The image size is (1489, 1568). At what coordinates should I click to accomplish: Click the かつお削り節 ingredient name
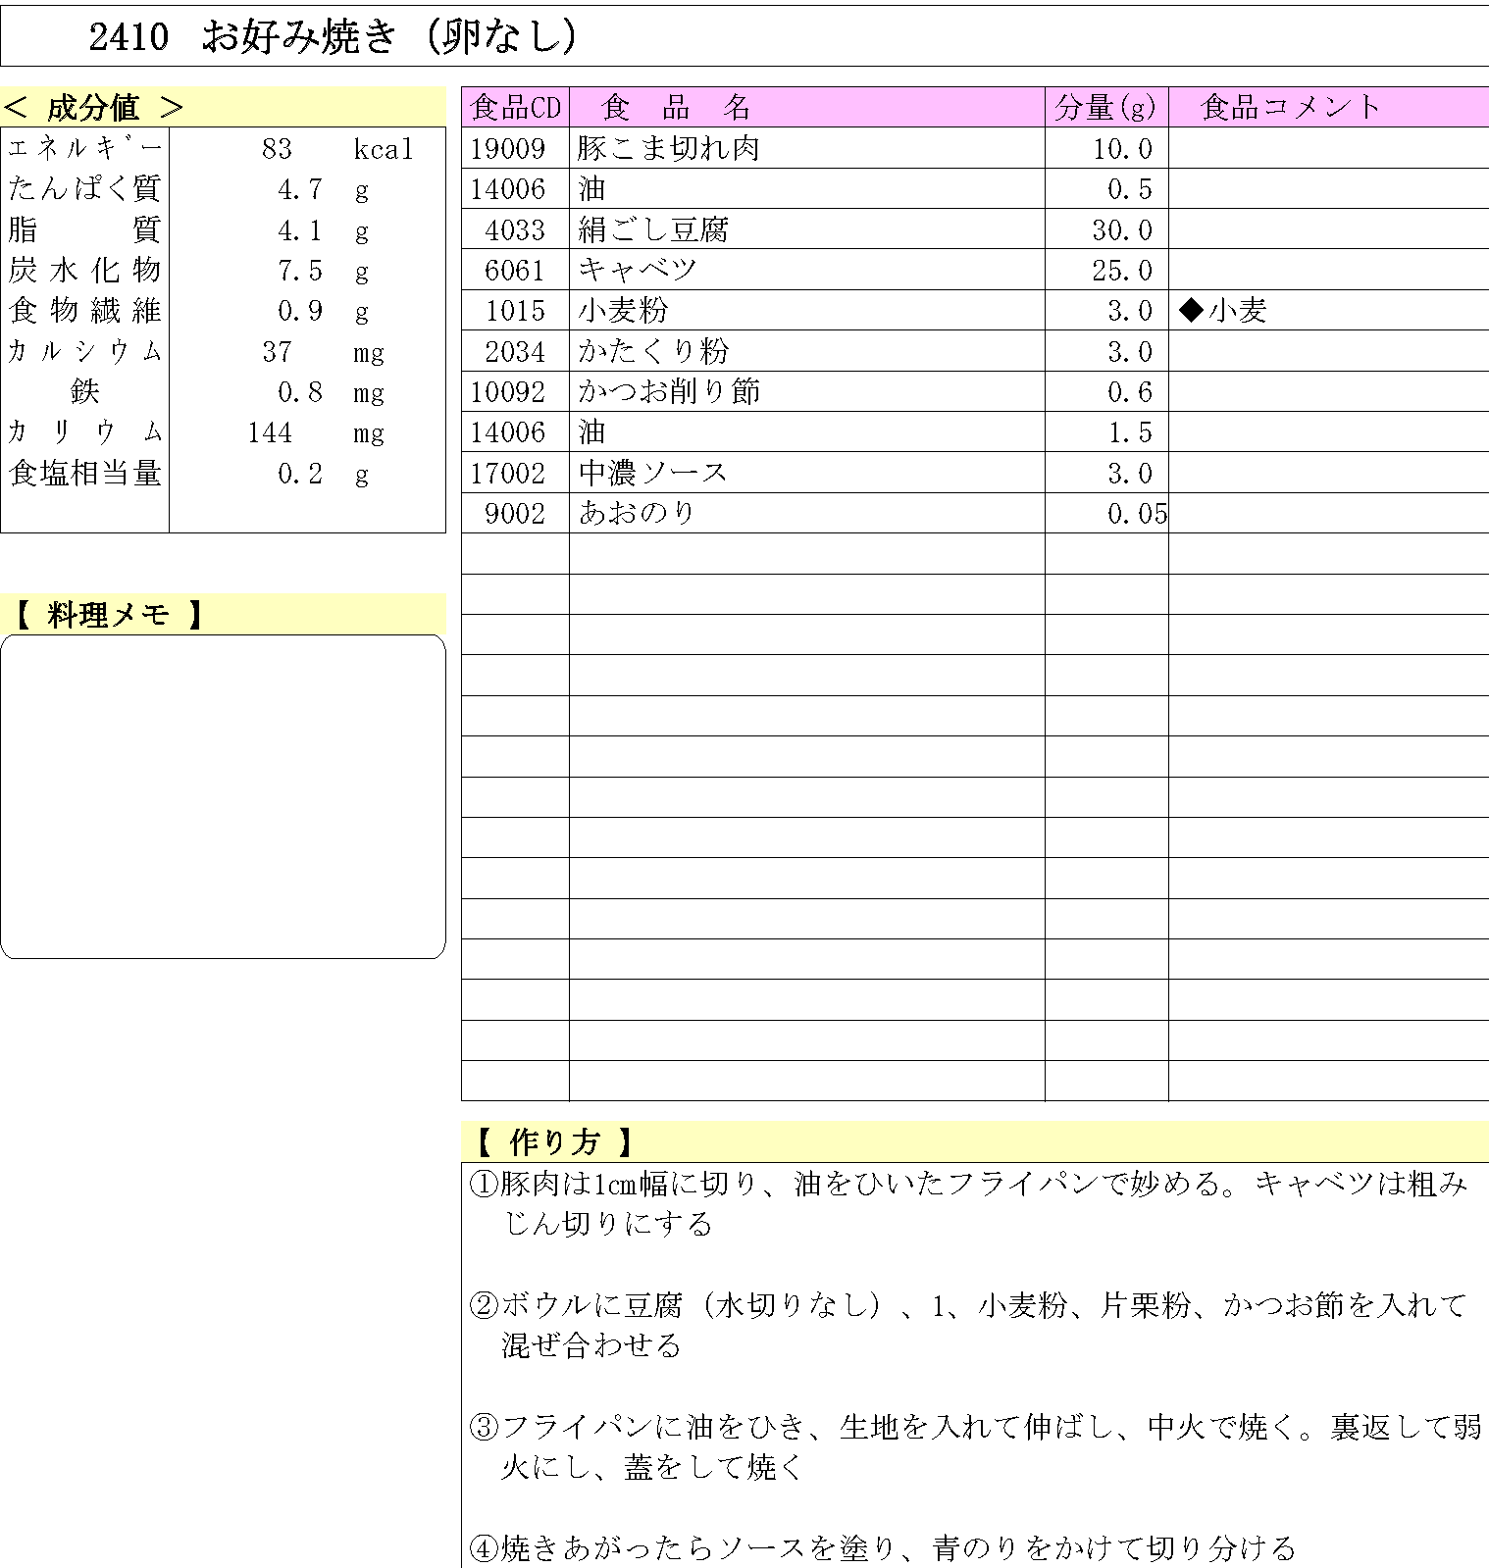click(668, 391)
